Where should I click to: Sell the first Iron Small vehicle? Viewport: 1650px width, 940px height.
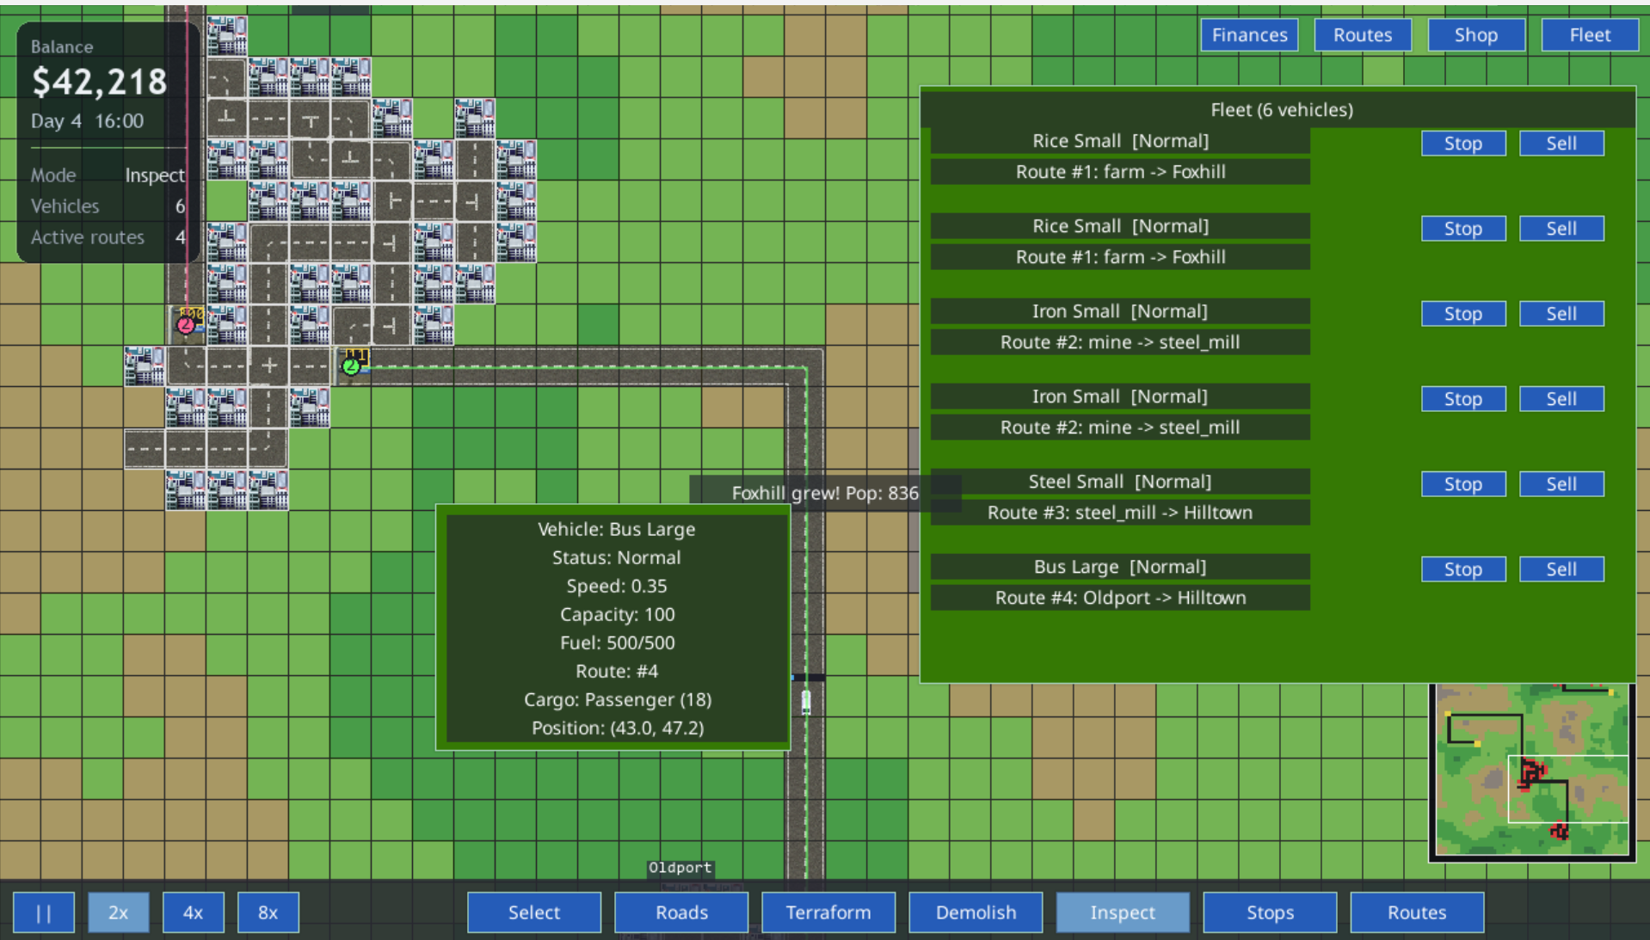(x=1561, y=314)
